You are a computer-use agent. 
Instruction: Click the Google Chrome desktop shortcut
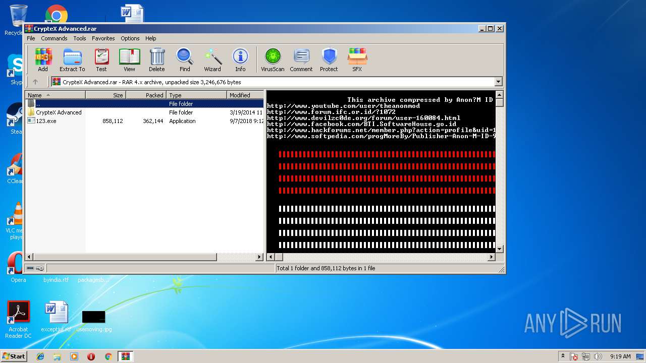point(57,14)
